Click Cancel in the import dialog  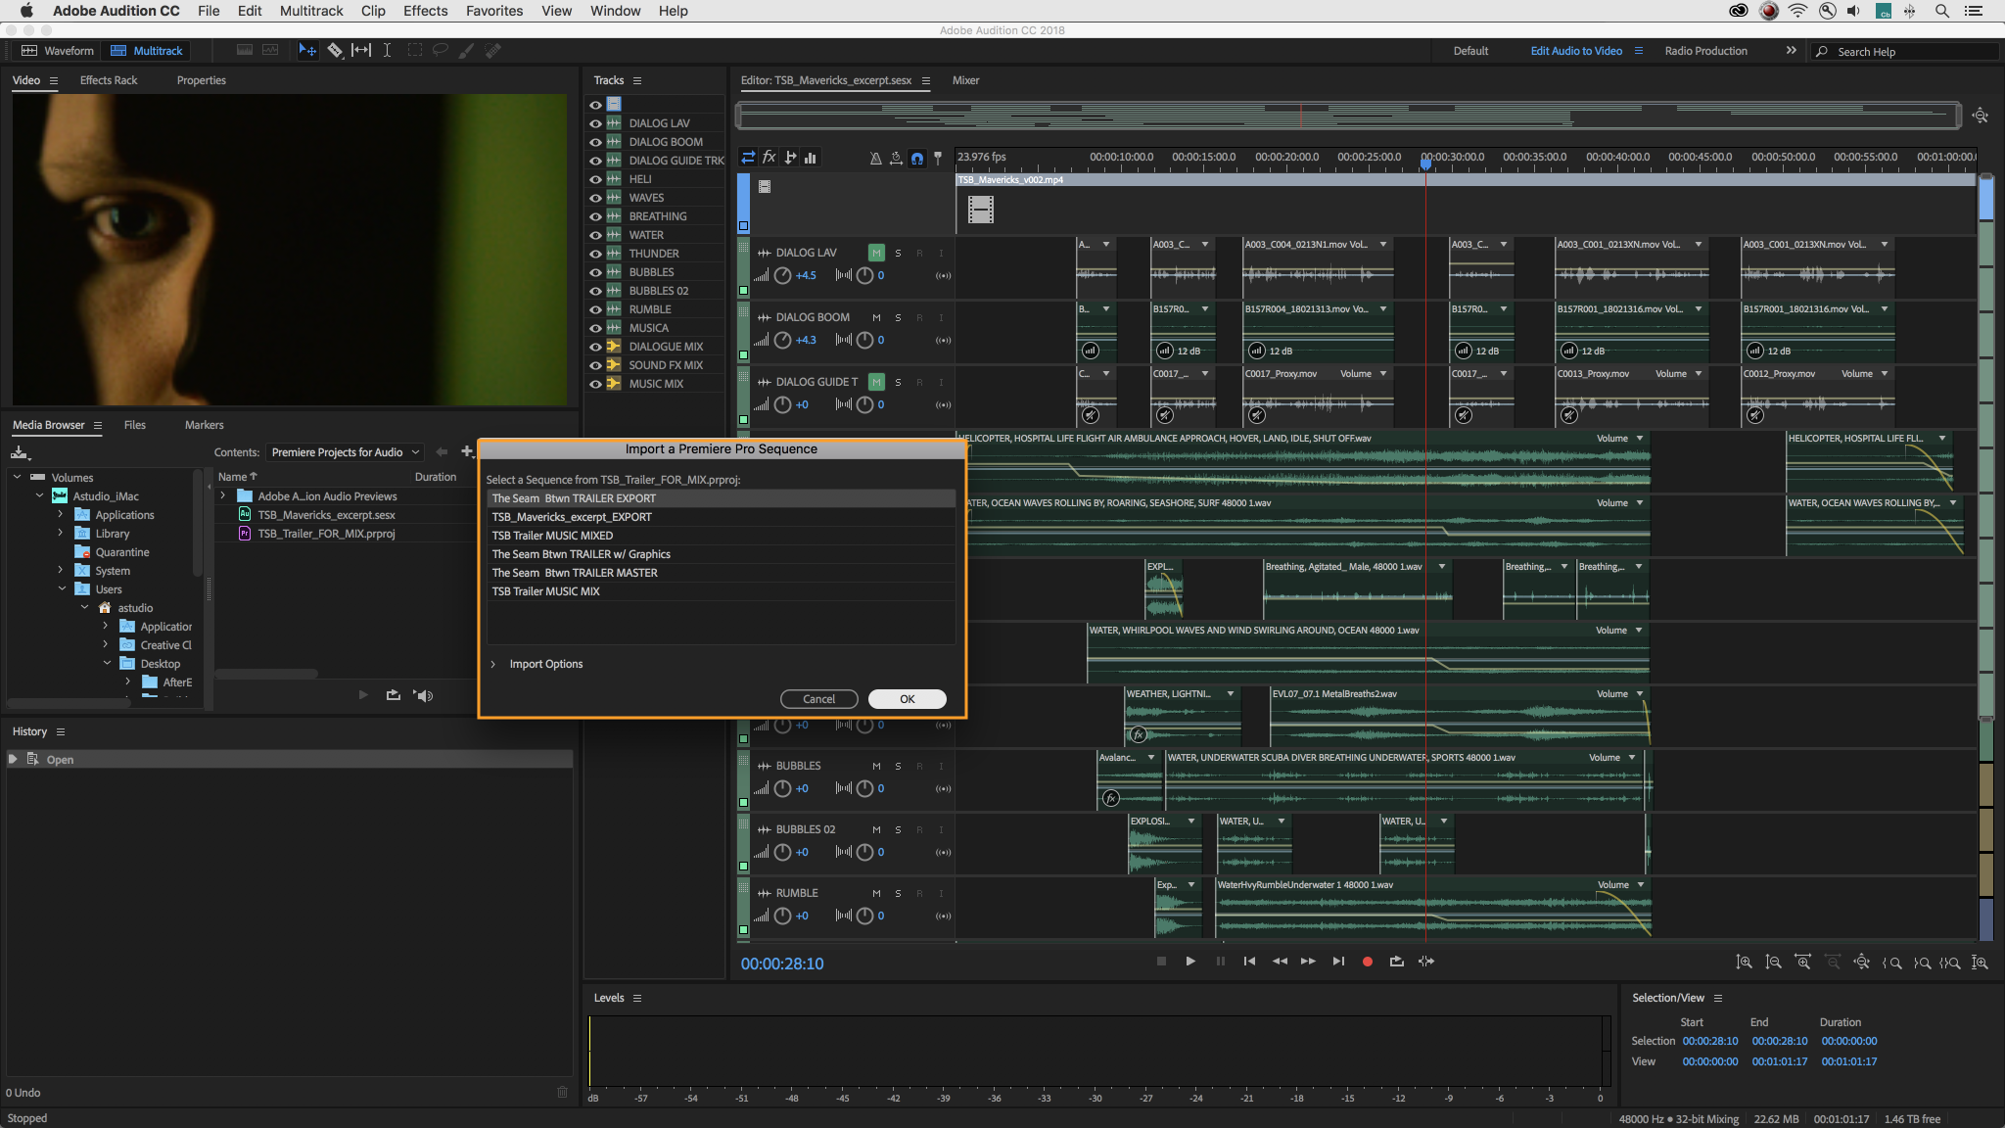818,698
